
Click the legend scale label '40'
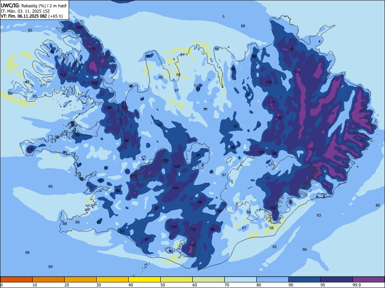pyautogui.click(x=131, y=285)
